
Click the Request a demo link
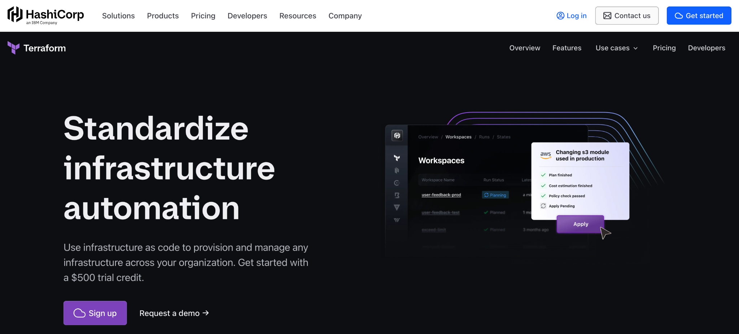[x=174, y=313]
